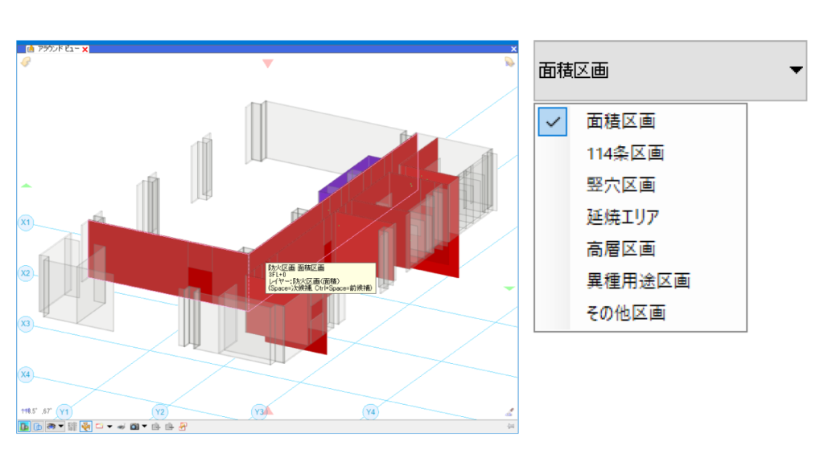Expand the camera icon's dropdown arrow
The width and height of the screenshot is (824, 474).
[144, 427]
